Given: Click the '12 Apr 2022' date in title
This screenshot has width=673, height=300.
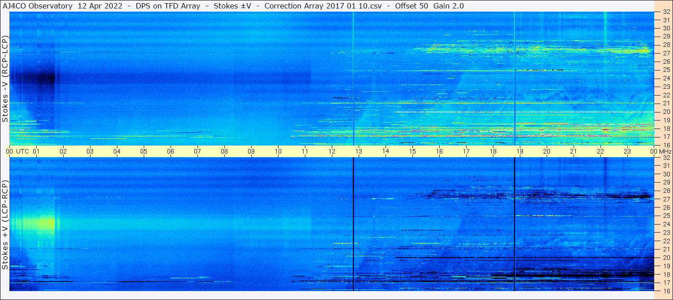Looking at the screenshot, I should click(x=100, y=6).
